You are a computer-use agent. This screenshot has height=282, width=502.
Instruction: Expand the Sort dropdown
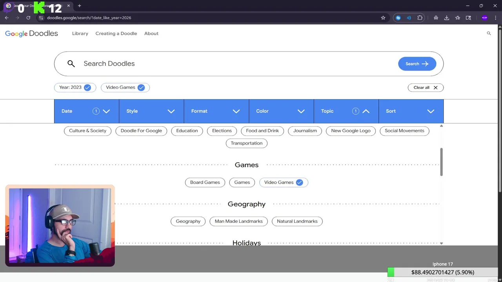coord(411,111)
